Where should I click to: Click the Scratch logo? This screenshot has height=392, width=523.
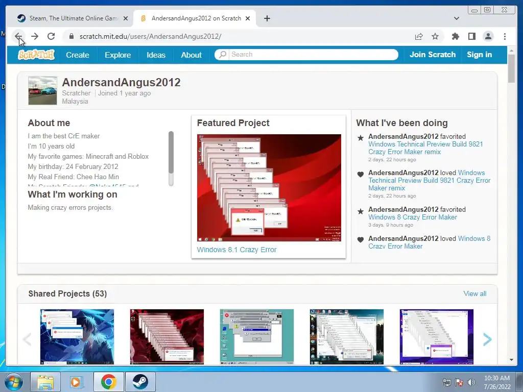click(36, 55)
